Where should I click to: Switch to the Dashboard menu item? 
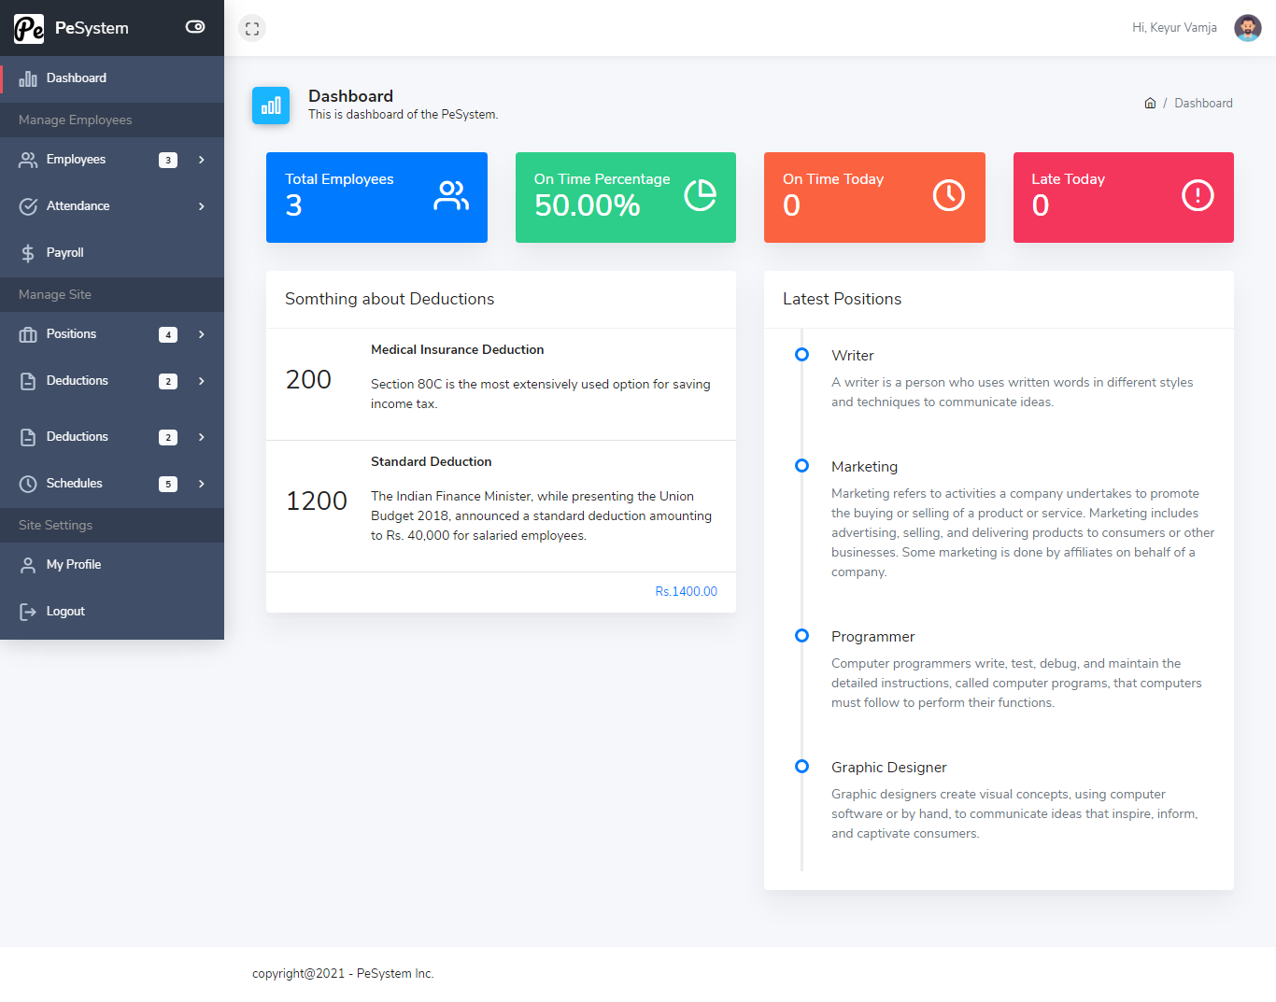tap(76, 78)
